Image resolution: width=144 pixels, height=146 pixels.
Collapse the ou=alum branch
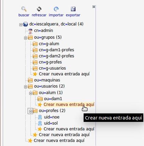click(30, 93)
